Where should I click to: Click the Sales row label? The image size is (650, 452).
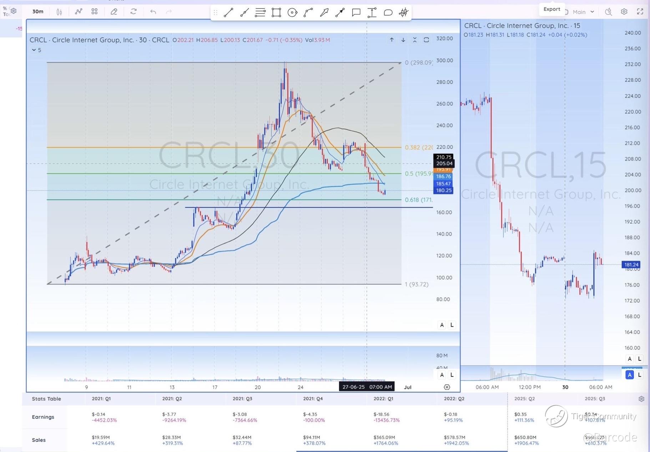coord(39,440)
